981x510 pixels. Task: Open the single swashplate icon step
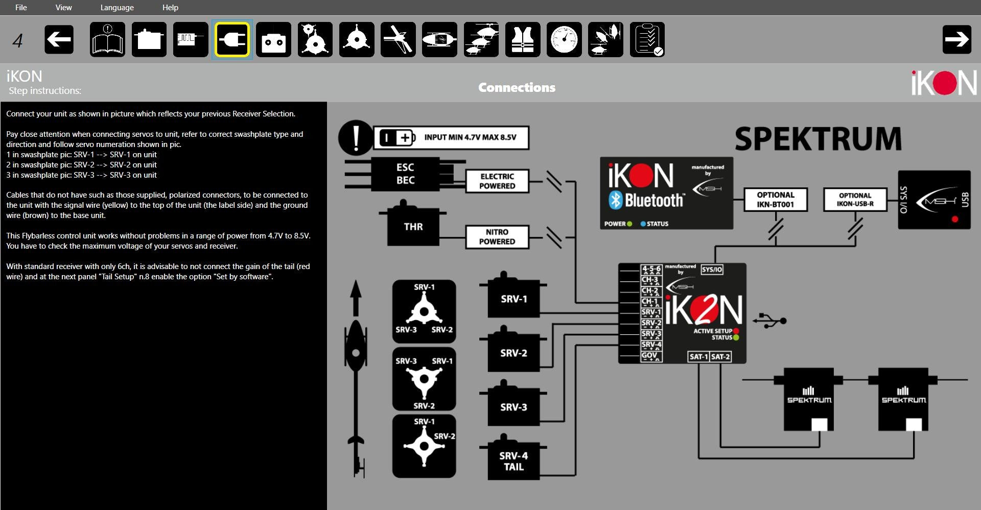point(356,39)
